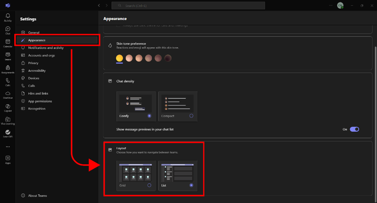Select the Grid layout radio button
377x203 pixels.
[149, 185]
